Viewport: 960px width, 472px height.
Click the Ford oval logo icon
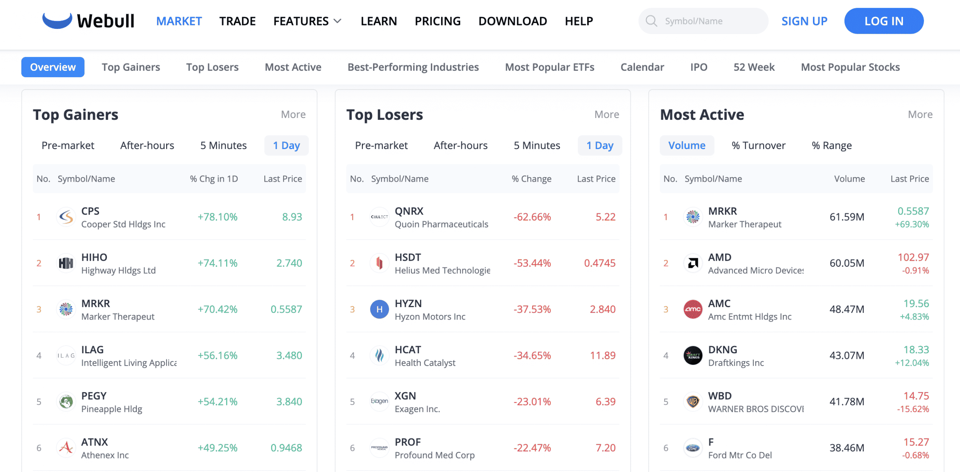pos(693,448)
